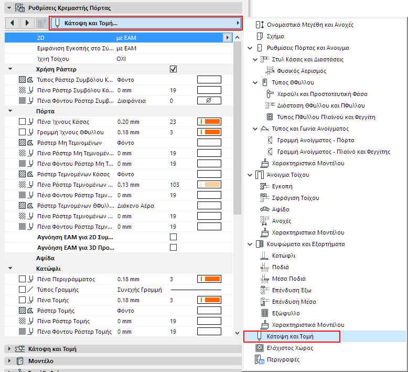Image resolution: width=408 pixels, height=372 pixels.
Task: Click the page list icon beside navigation arrows
Action: coord(42,23)
